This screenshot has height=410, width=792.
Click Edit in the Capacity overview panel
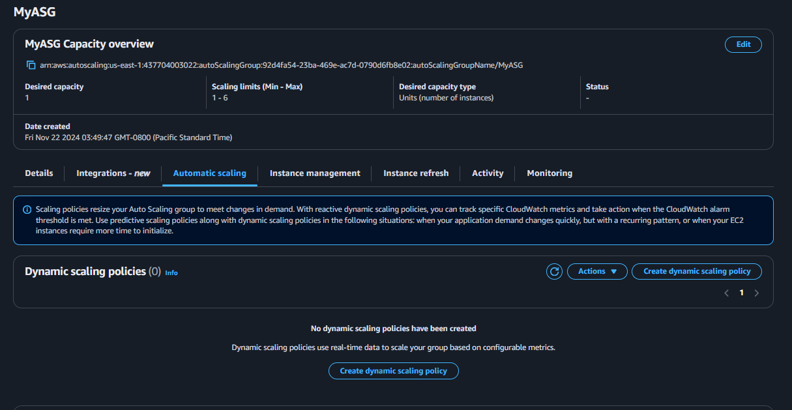(x=743, y=44)
